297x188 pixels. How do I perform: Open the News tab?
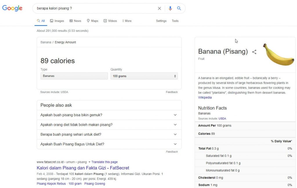point(75,21)
